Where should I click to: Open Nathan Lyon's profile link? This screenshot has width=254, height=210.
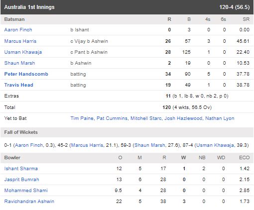tap(220, 118)
